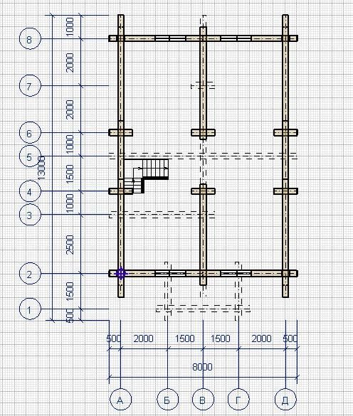Select axis bubble letter Б
The width and height of the screenshot is (353, 416).
pyautogui.click(x=167, y=400)
